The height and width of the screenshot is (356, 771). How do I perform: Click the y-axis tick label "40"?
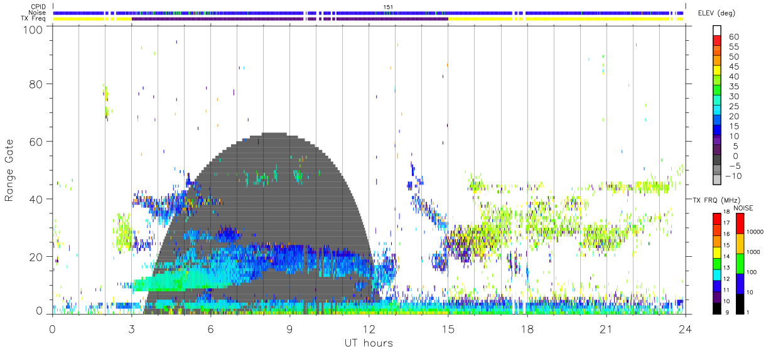tap(36, 199)
